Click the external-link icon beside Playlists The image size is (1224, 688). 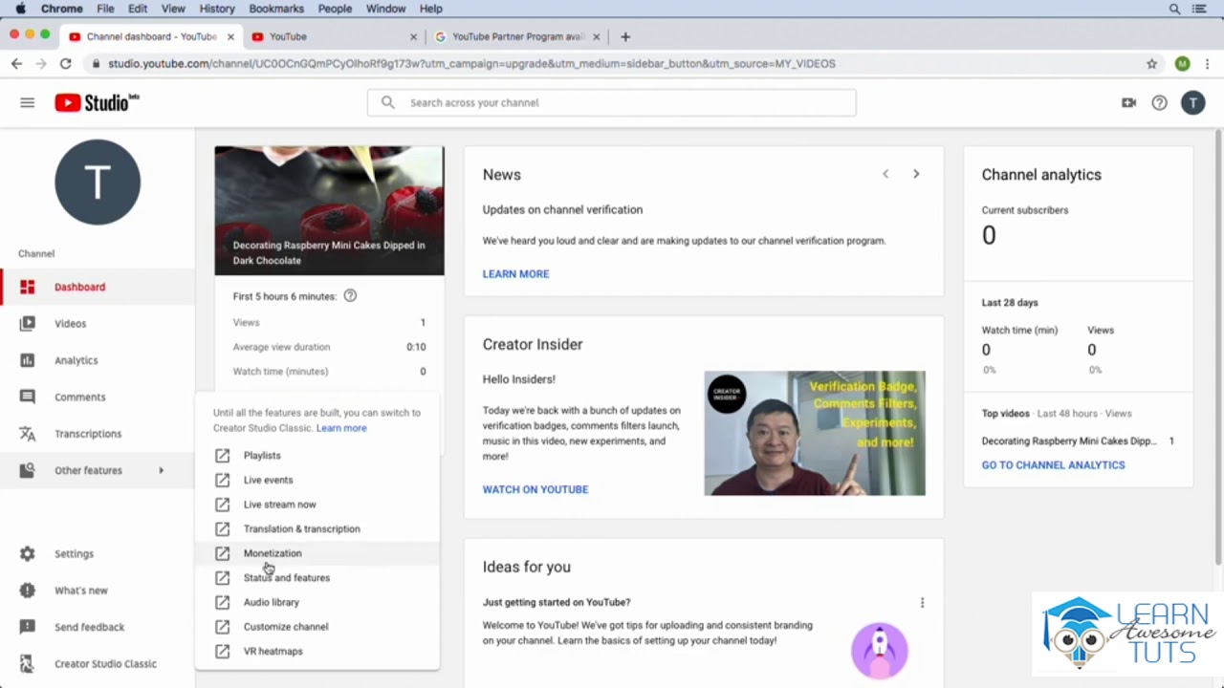222,456
